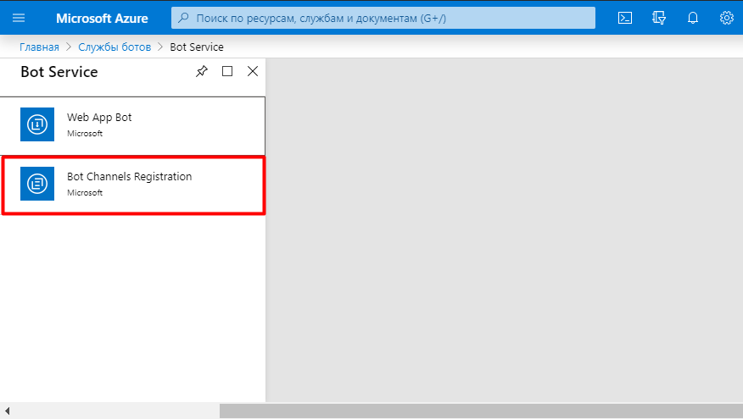
Task: Focus the resource search box
Action: click(383, 18)
